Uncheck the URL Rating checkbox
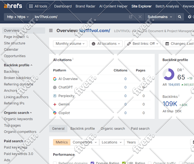This screenshot has height=164, width=194. point(124,163)
